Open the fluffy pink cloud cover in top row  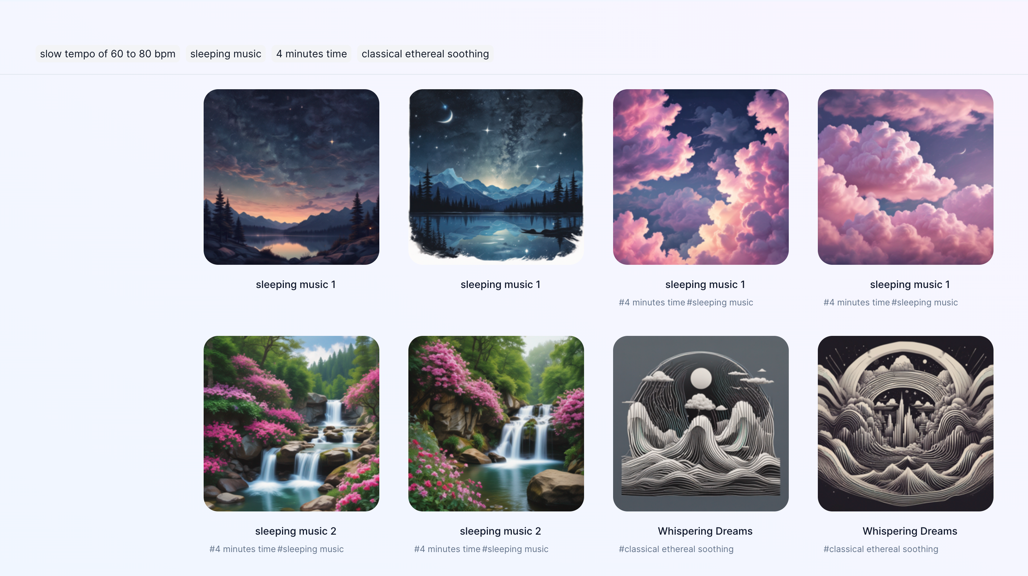905,177
